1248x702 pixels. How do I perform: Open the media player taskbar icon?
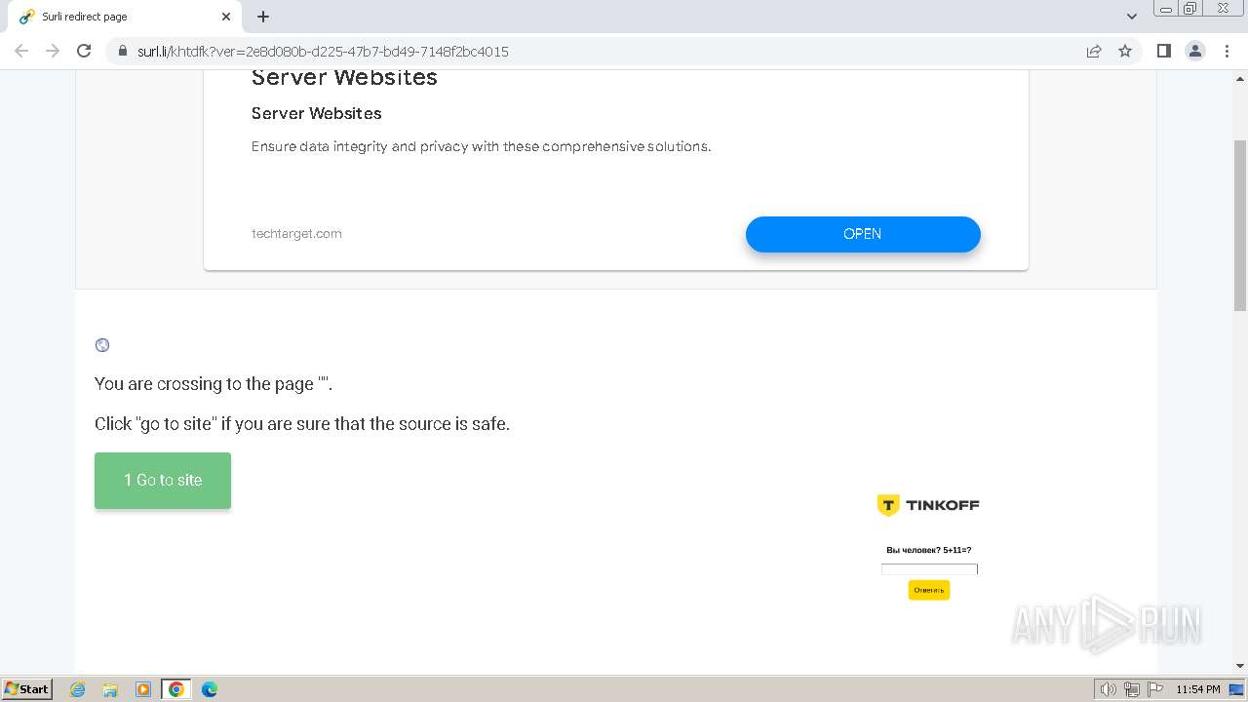(x=143, y=689)
